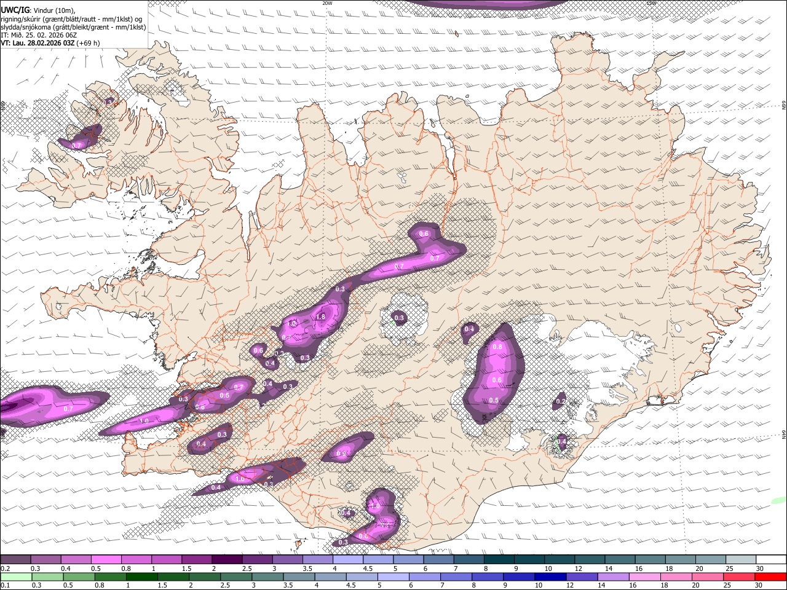Click the 0.1 tick label on the lower legend

click(4, 585)
